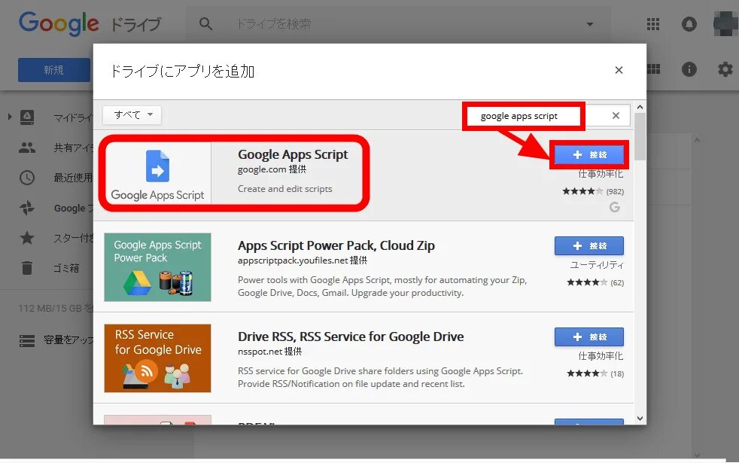Open the account profile avatar

[725, 23]
